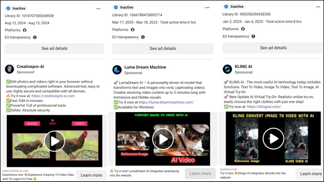
Task: Click Learn more on the Creativepro-Ai ad
Action: click(91, 175)
